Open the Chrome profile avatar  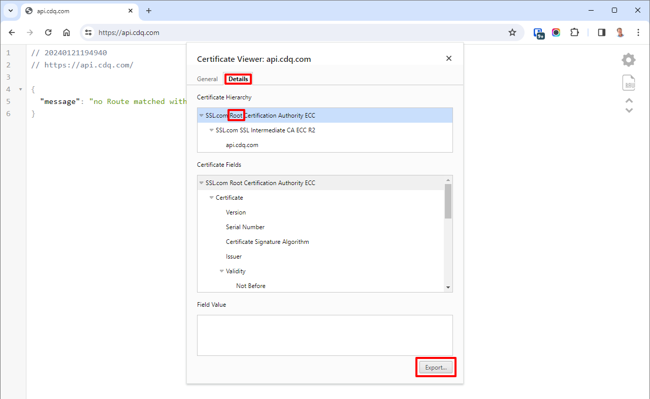point(620,32)
